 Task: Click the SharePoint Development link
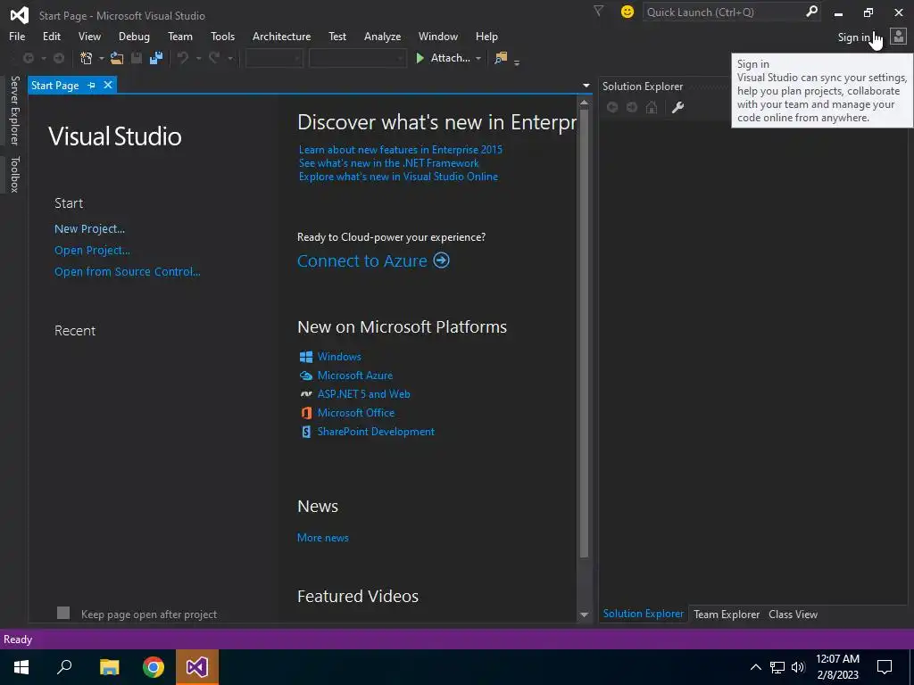376,432
